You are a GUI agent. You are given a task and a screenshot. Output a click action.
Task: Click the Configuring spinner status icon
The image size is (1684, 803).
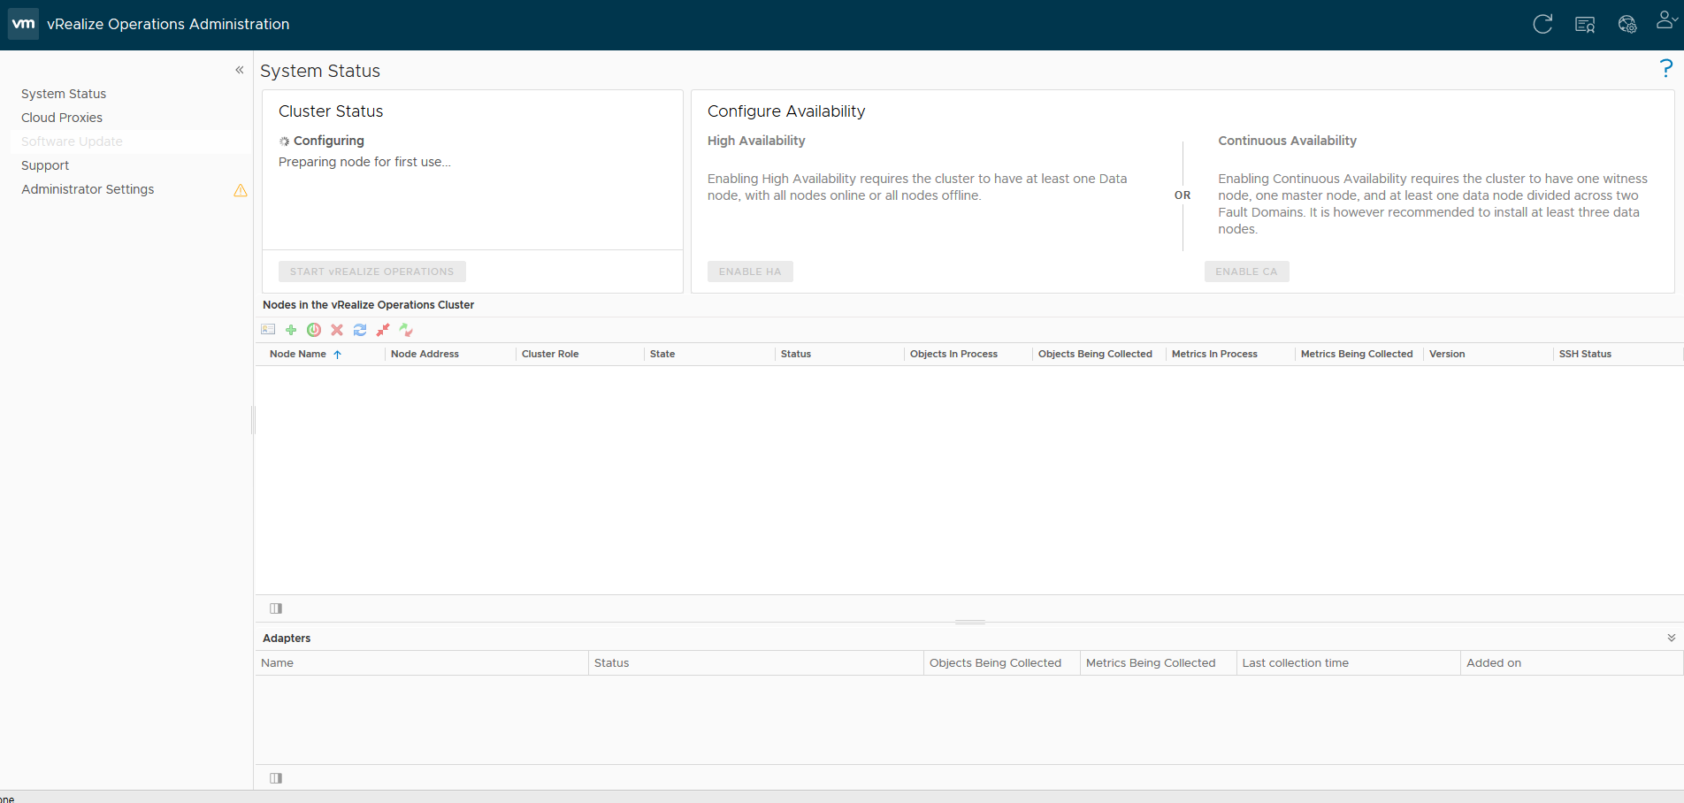pyautogui.click(x=284, y=141)
